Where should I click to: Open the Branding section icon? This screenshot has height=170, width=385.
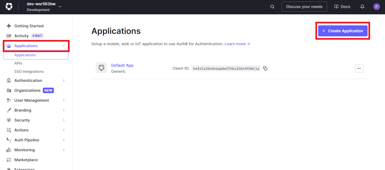9,110
